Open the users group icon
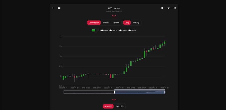 [169, 8]
